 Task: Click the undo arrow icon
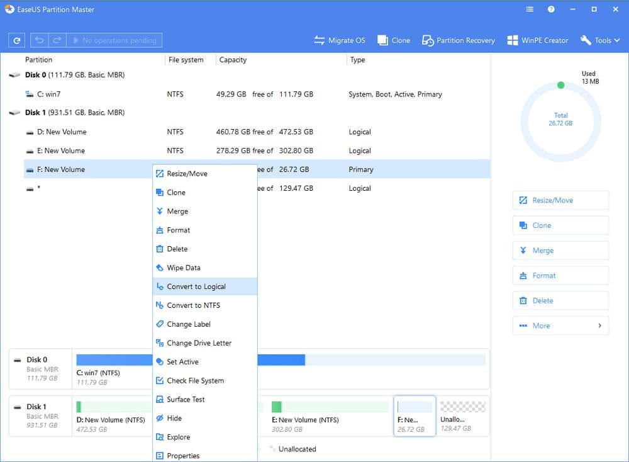[40, 40]
